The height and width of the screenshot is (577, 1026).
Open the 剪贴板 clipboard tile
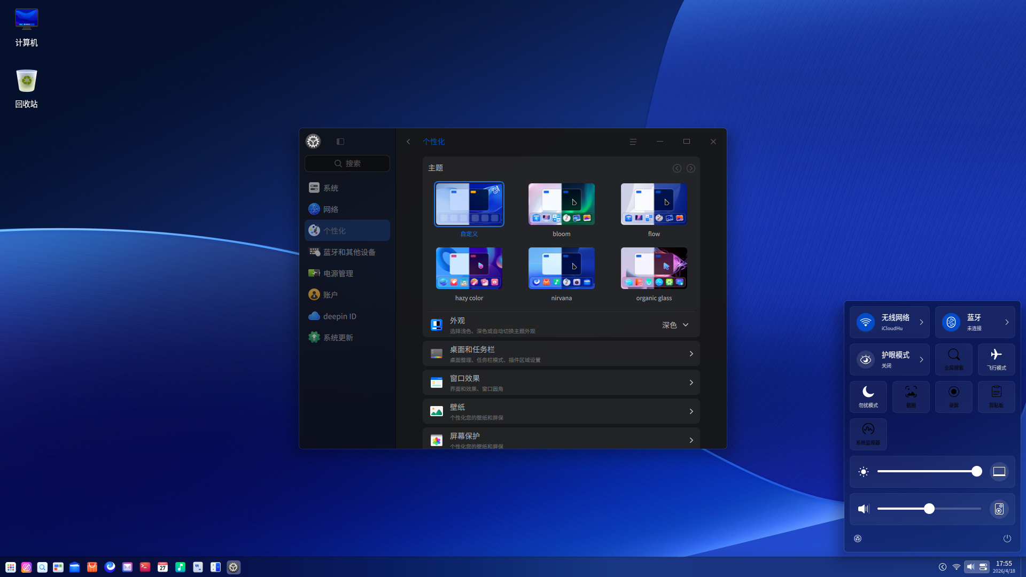point(996,396)
